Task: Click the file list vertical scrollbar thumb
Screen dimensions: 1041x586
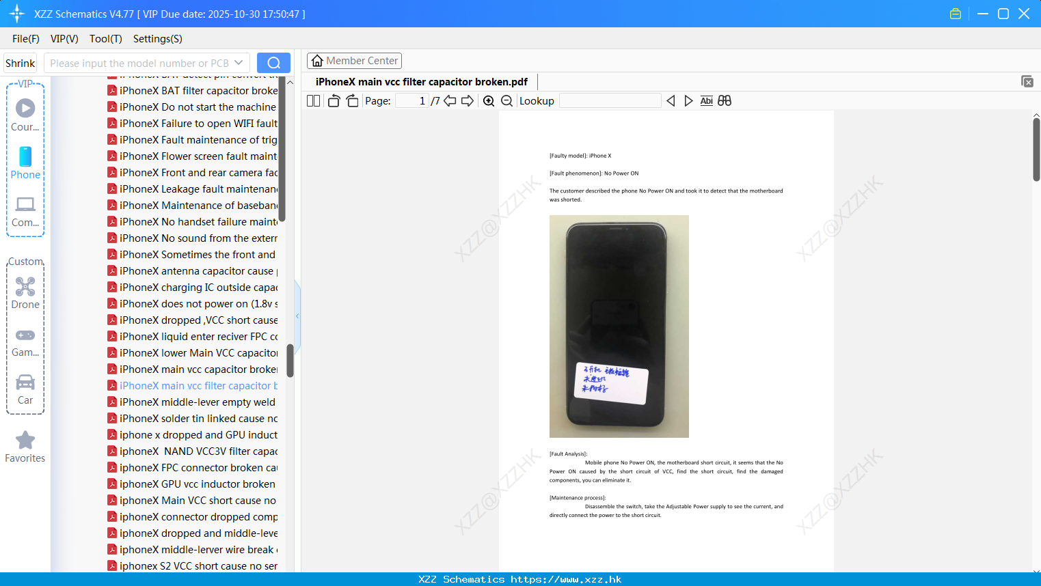Action: [290, 360]
